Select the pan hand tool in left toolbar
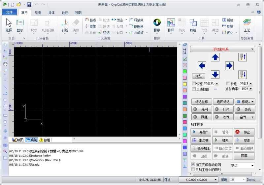264x185 pixels. pos(5,64)
